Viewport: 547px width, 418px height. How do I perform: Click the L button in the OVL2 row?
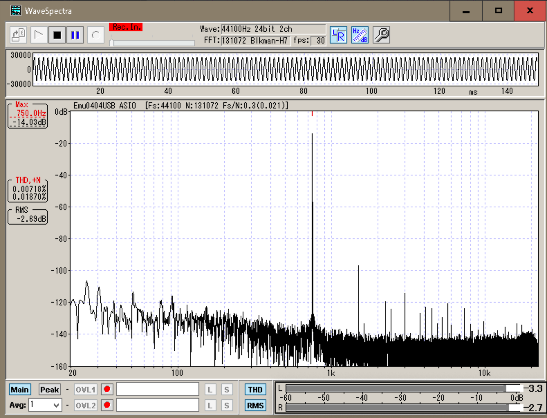(x=210, y=405)
